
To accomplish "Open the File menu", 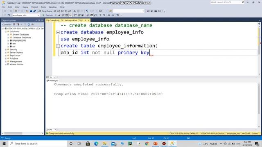I will point(3,7).
